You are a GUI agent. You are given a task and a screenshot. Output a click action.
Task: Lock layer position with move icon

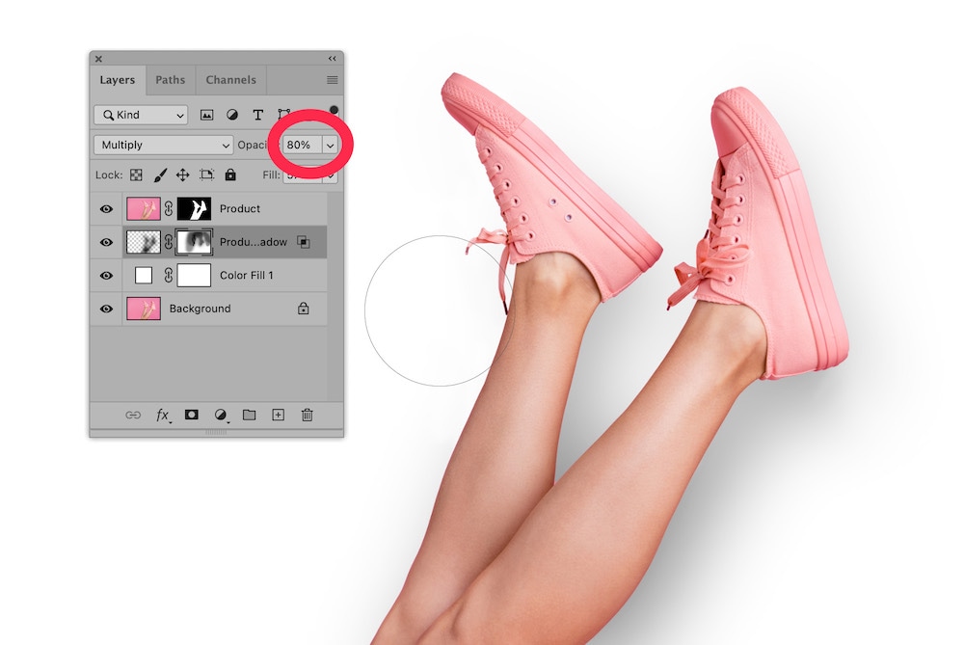click(x=182, y=175)
